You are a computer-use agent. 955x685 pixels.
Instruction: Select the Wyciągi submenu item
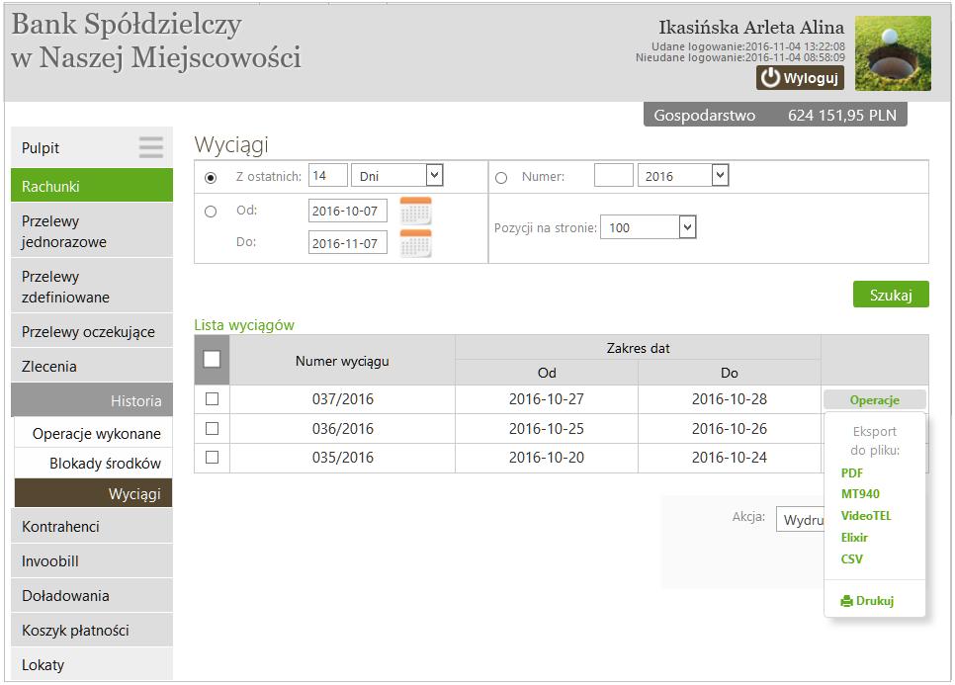pyautogui.click(x=93, y=493)
